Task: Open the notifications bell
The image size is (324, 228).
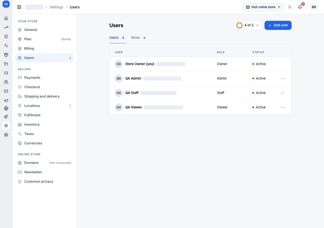Action: pyautogui.click(x=300, y=7)
